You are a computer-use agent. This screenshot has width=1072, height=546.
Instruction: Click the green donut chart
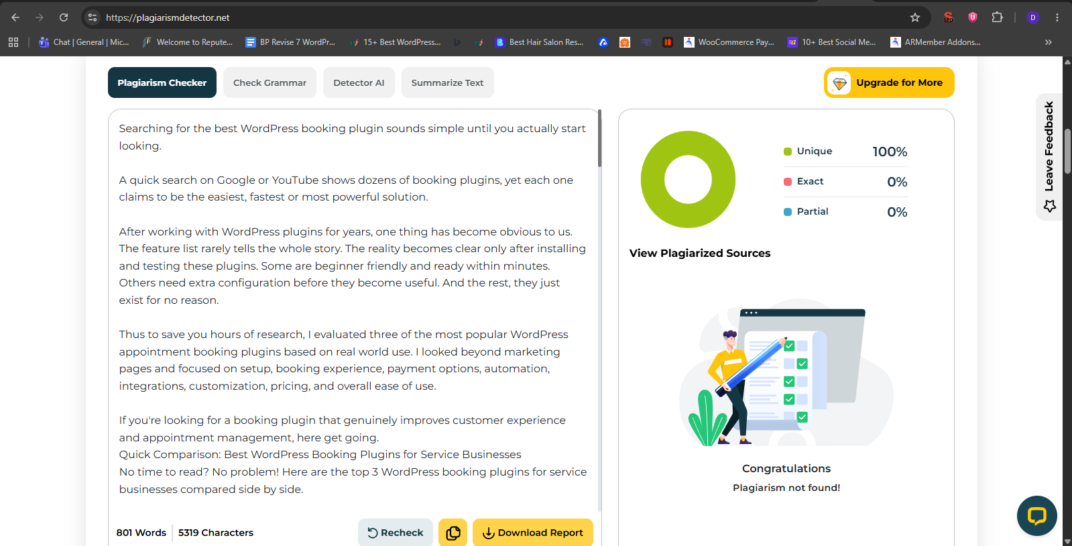click(688, 179)
